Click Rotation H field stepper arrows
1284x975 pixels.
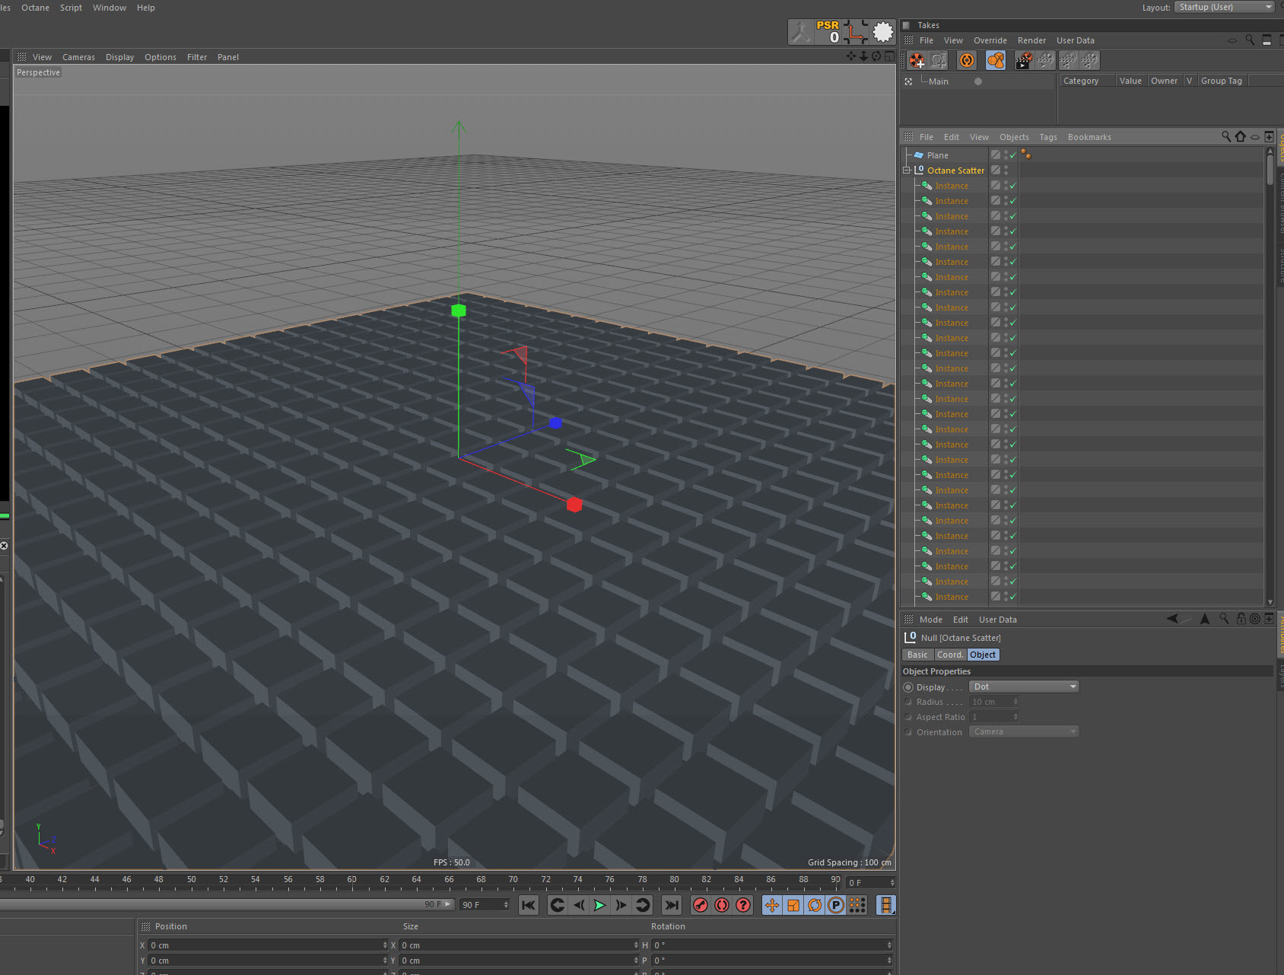[889, 945]
